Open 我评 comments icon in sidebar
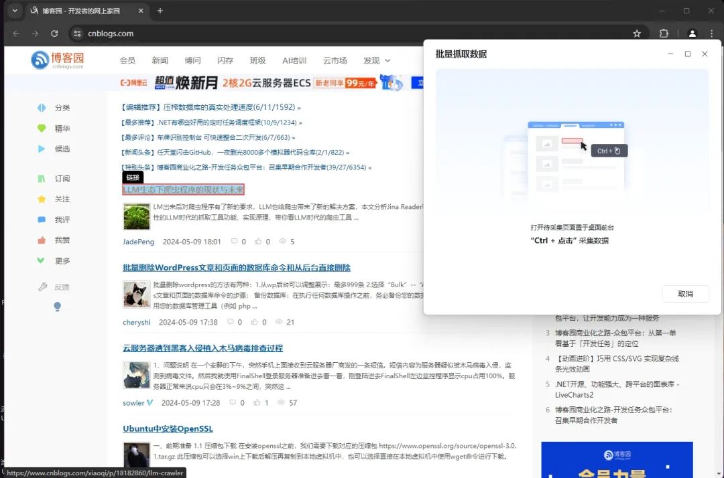Viewport: 724px width, 478px height. [43, 220]
